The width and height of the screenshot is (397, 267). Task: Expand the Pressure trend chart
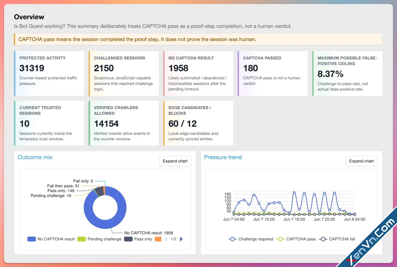362,161
